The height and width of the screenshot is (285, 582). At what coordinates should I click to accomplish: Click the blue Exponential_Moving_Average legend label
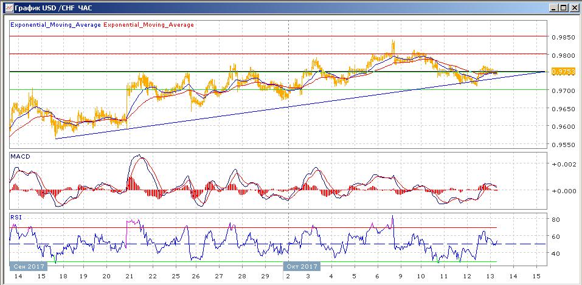pos(56,25)
